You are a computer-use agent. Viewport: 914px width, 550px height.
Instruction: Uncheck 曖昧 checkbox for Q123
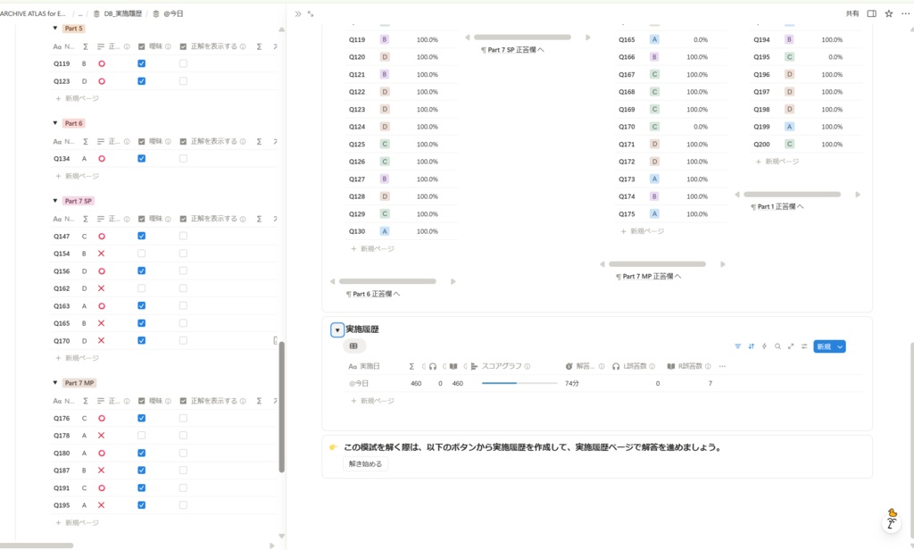142,81
